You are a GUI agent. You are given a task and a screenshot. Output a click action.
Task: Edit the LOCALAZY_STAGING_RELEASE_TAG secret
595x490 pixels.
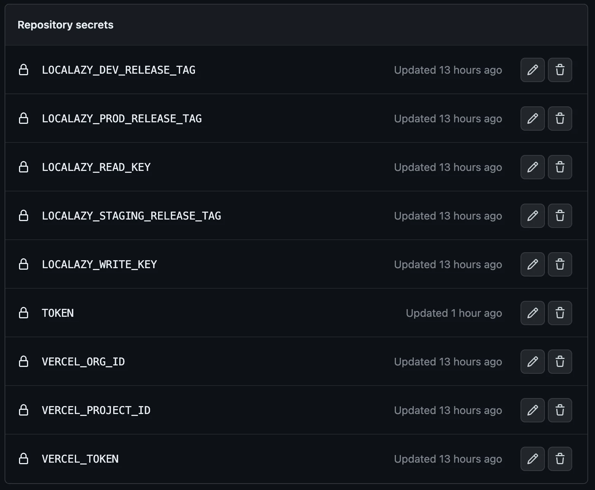tap(532, 216)
